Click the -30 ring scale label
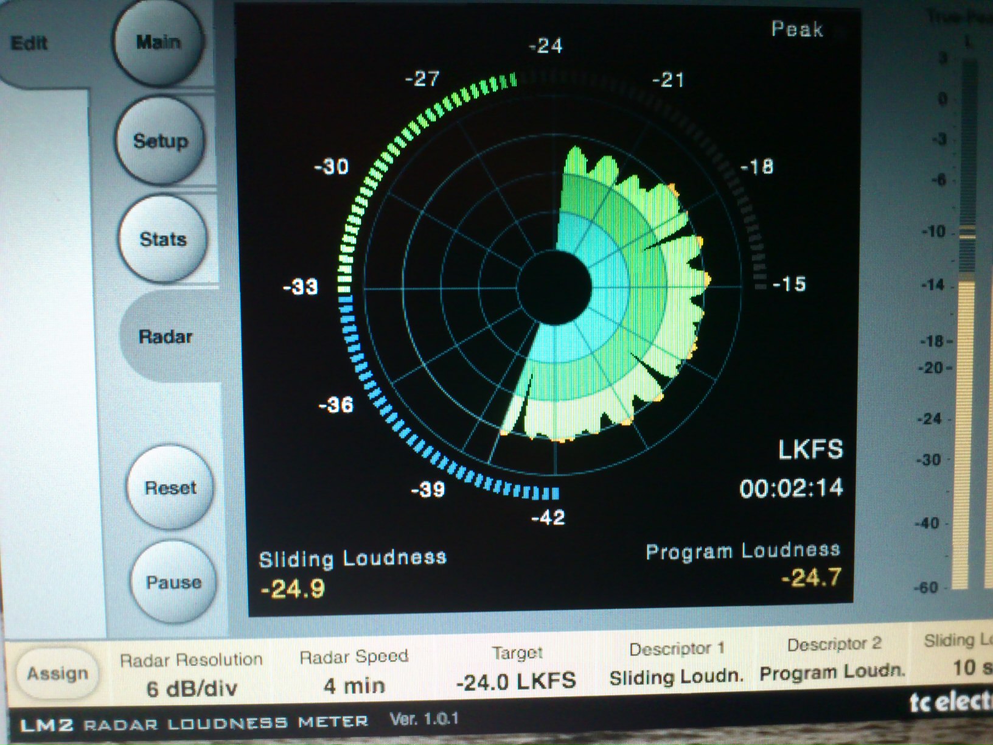This screenshot has width=993, height=745. [331, 166]
